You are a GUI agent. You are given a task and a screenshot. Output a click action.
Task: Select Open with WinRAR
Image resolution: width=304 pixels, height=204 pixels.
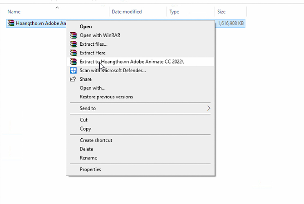pos(140,35)
